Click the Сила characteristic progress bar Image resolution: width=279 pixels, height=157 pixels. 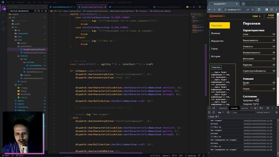[259, 36]
